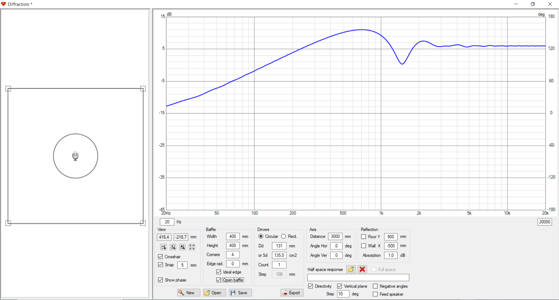Maximize the Diffraction window
Screen dimensions: 559x300
point(533,4)
